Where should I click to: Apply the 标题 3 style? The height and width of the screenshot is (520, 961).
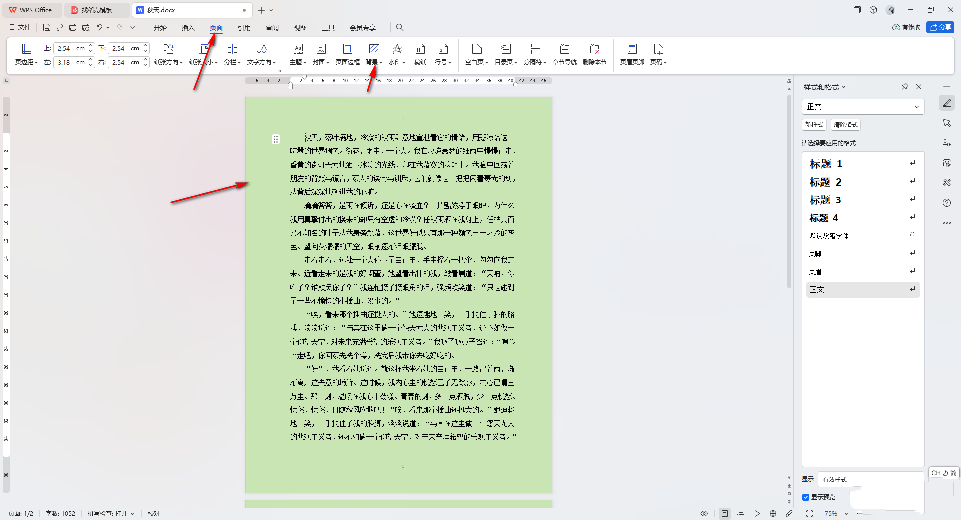[863, 200]
